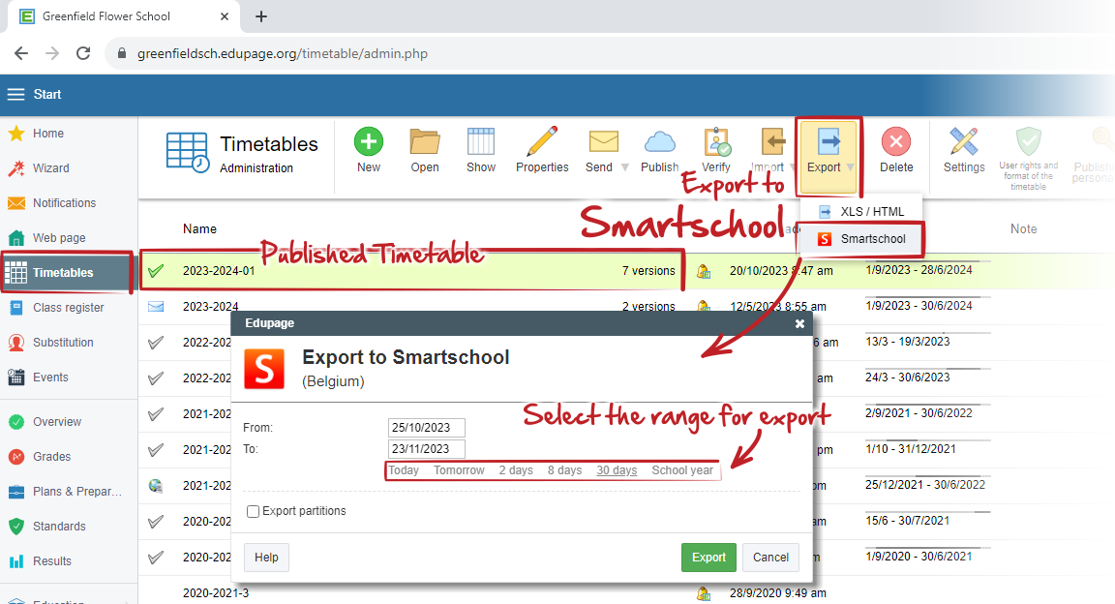Expand the Send dropdown arrow
Screen dimensions: 1115x604
click(625, 167)
